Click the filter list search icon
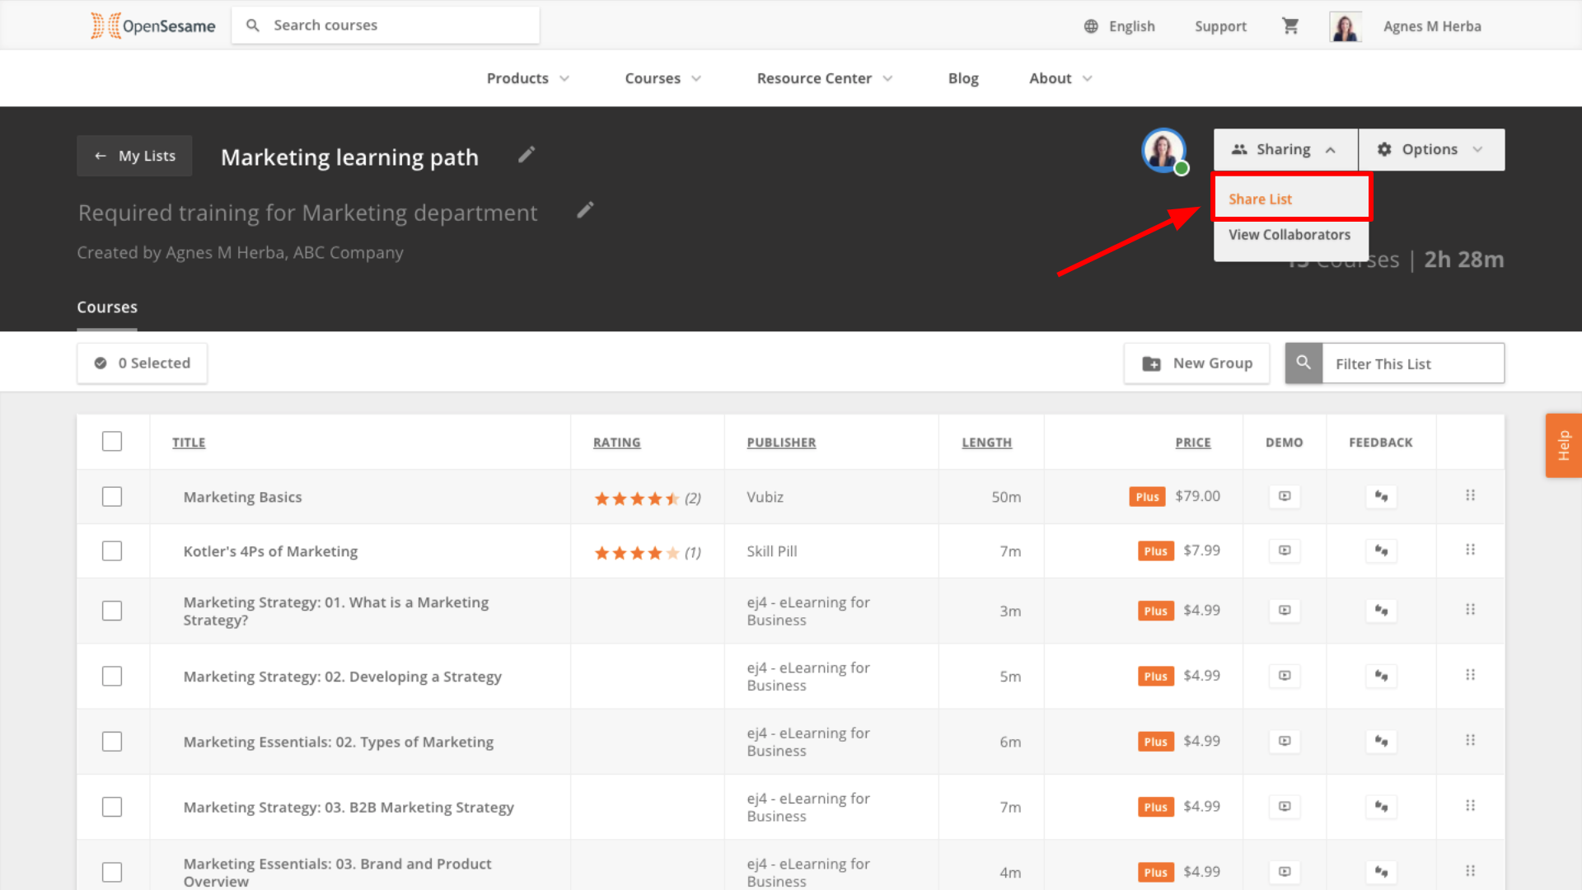Image resolution: width=1582 pixels, height=890 pixels. pyautogui.click(x=1304, y=363)
